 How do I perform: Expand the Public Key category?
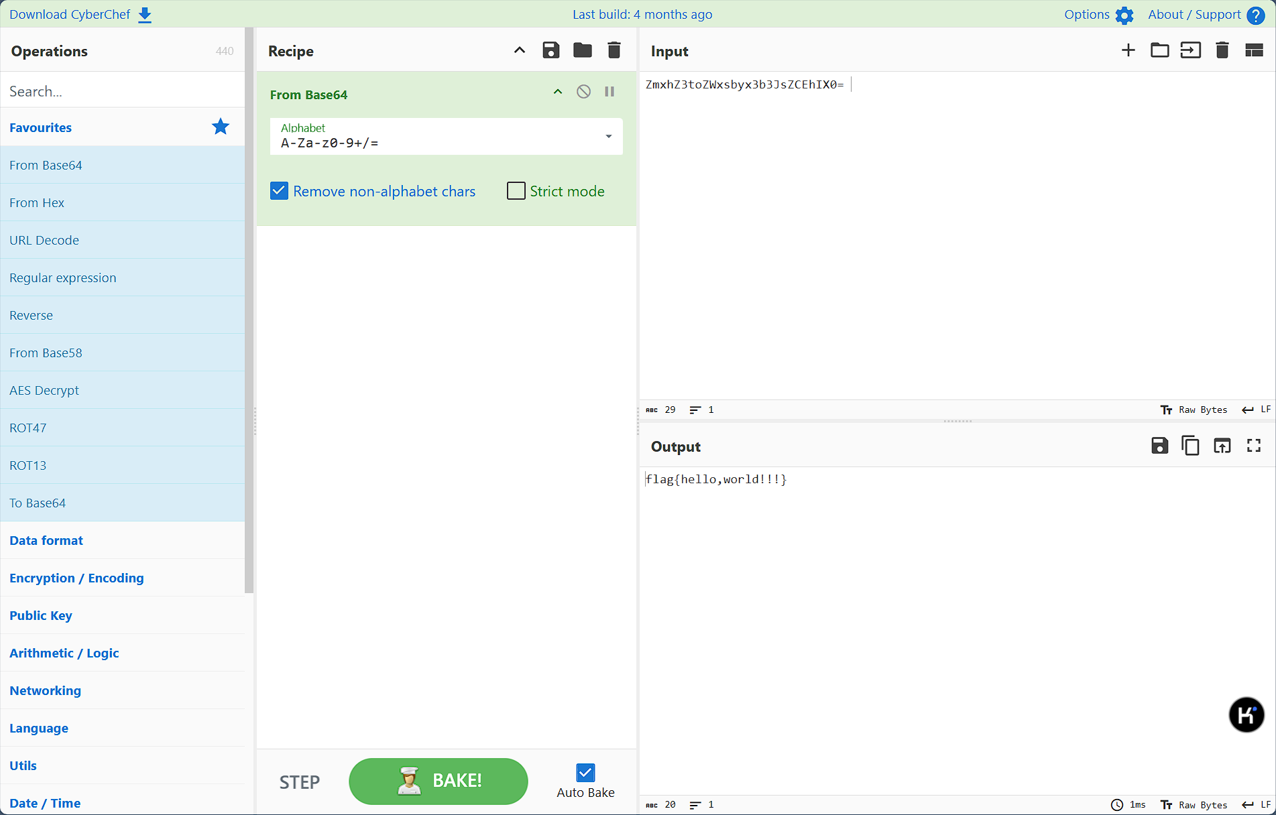coord(123,615)
